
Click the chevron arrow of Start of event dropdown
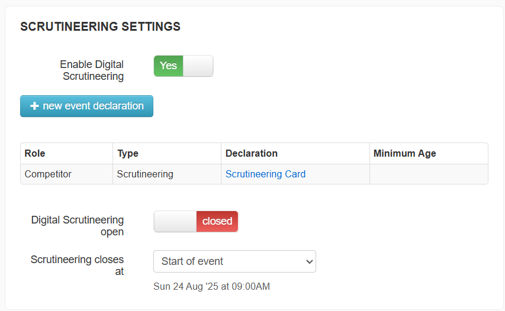(309, 261)
